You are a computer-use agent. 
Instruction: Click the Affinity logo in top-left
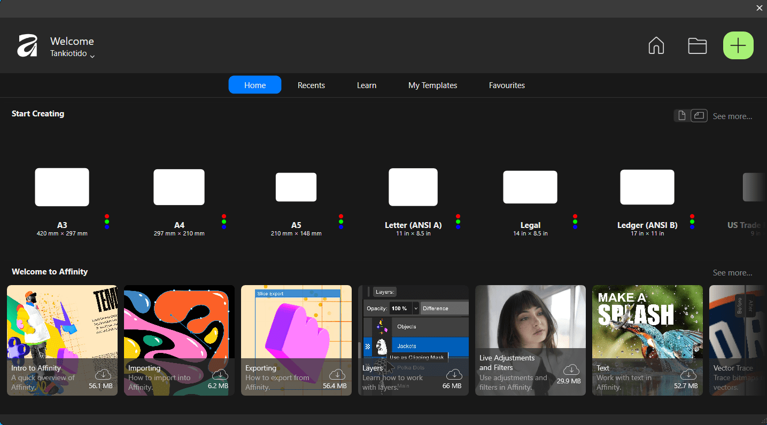pyautogui.click(x=27, y=46)
